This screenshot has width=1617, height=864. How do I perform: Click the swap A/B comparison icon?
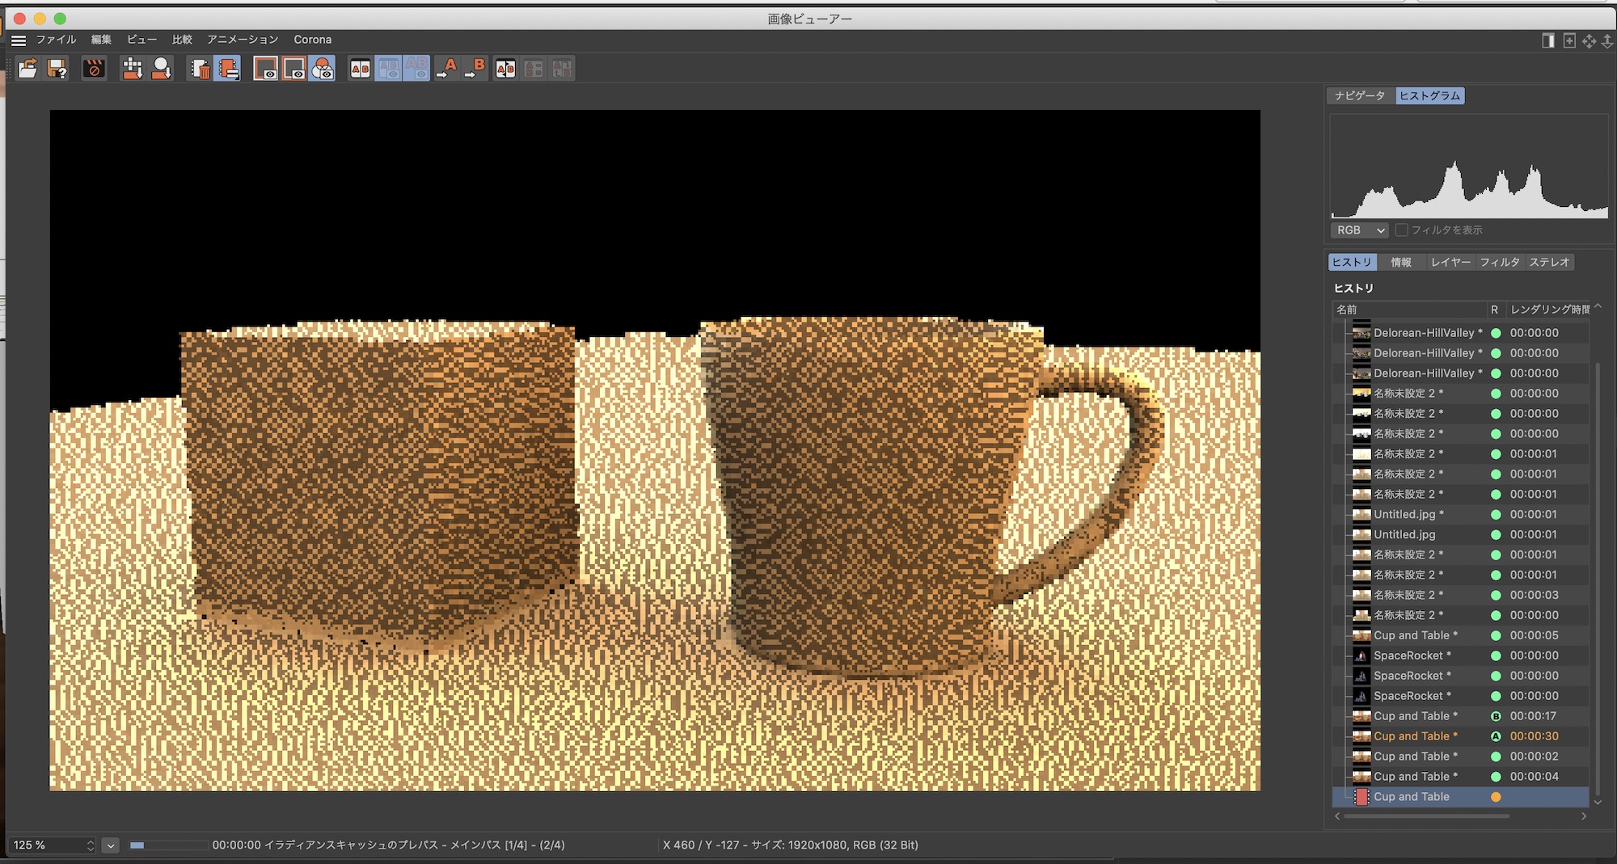pos(505,70)
